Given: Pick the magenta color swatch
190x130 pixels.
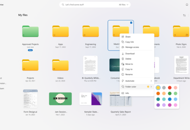Looking at the screenshot, I should coord(170,105).
